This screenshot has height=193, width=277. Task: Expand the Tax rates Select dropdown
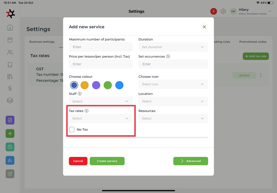tap(100, 118)
